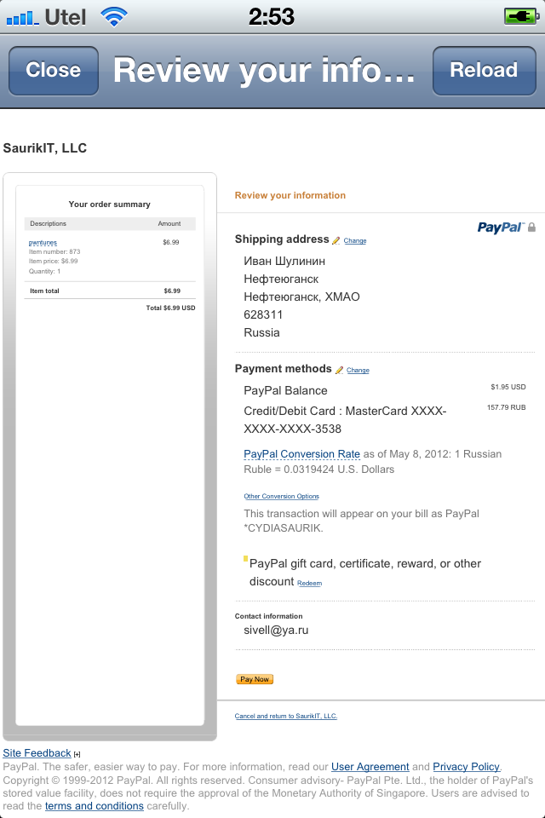Click the pencil icon beside Payment methods
545x818 pixels.
tap(340, 370)
